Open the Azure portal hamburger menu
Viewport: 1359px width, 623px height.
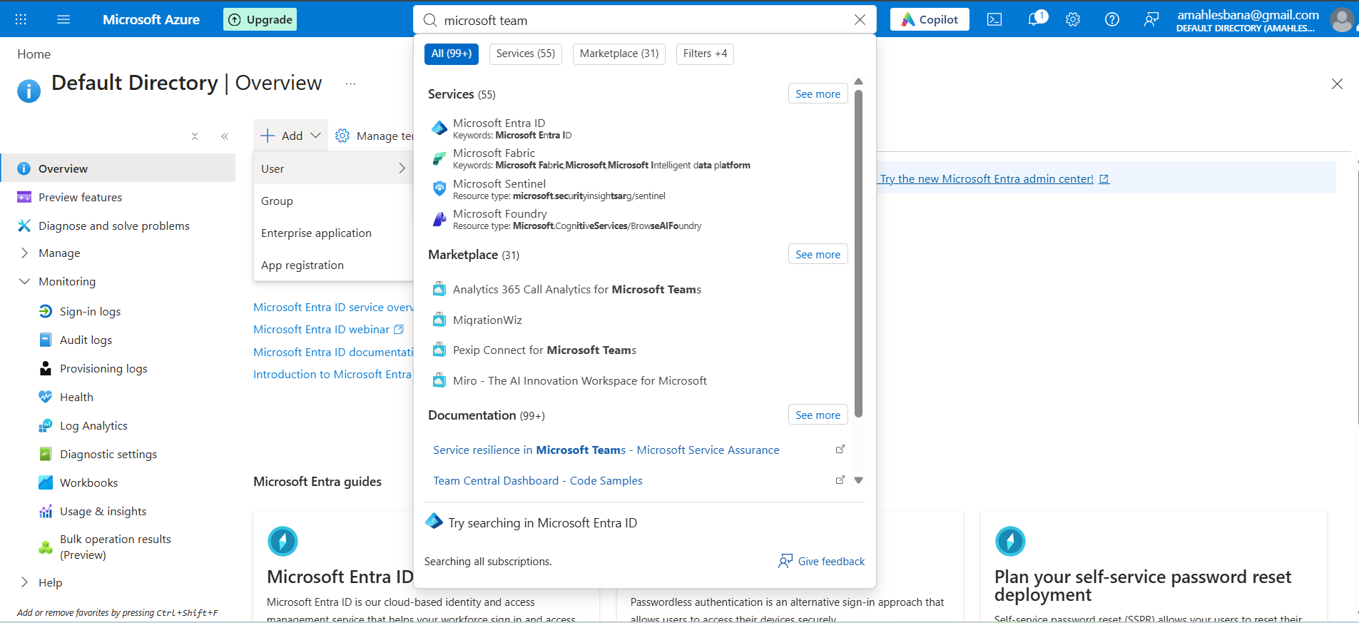click(x=63, y=19)
